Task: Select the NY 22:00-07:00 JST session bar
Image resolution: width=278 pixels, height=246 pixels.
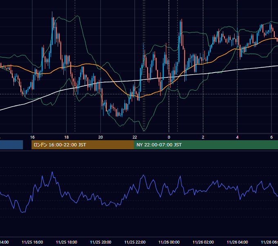Action: [206, 145]
